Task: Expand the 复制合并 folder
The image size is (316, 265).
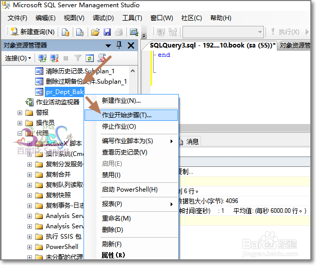Action: click(x=29, y=175)
